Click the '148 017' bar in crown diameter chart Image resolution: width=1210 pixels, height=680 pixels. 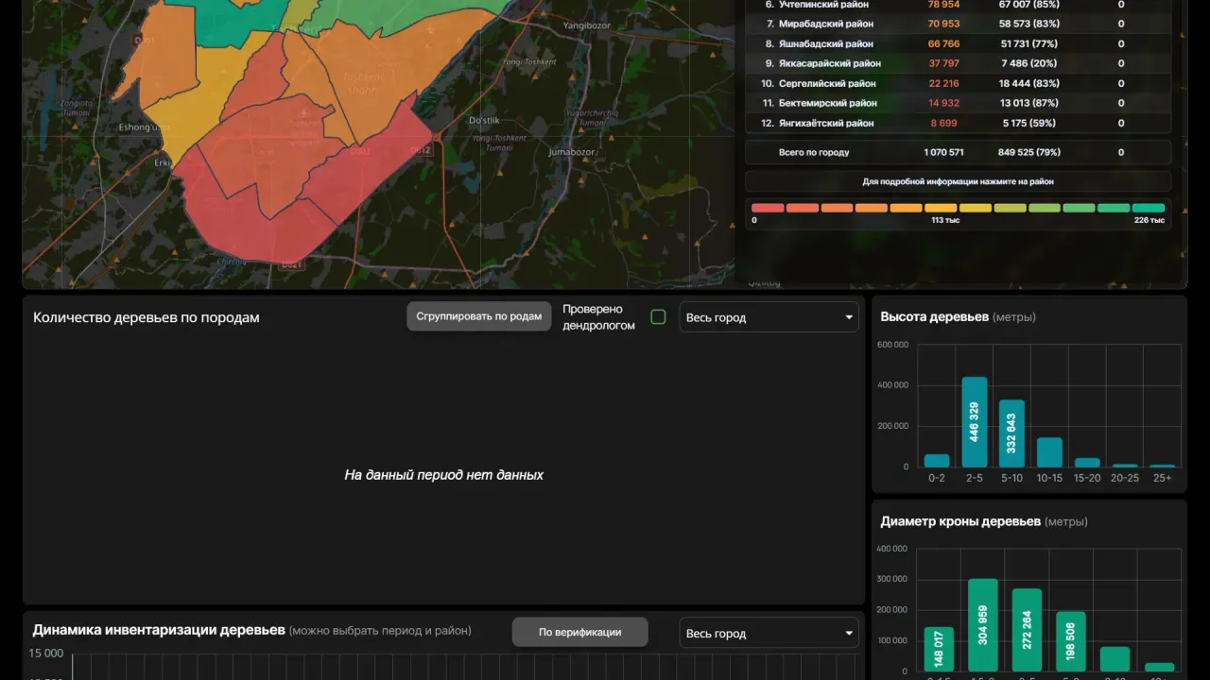tap(939, 648)
